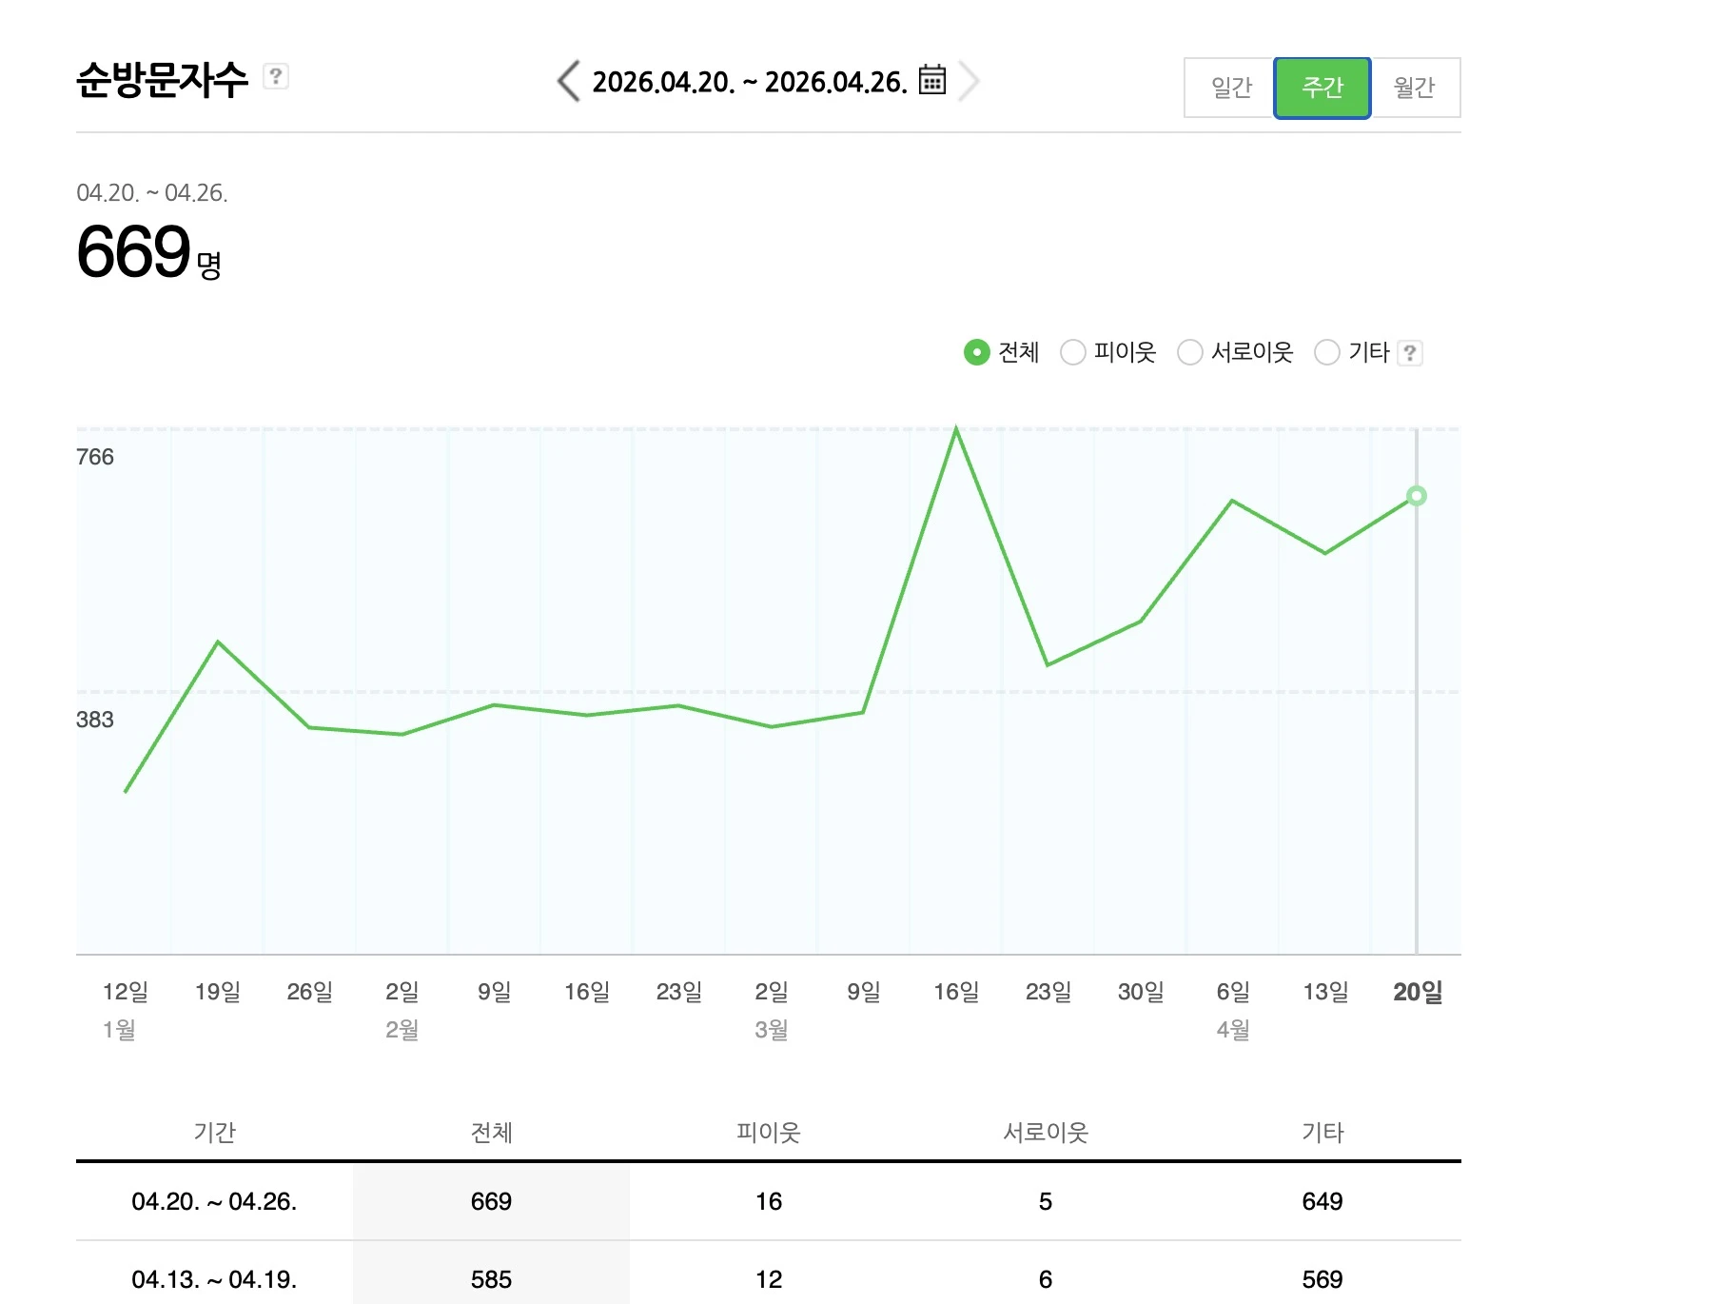Click the 669 cell in 전체 column
1724x1304 pixels.
click(491, 1201)
